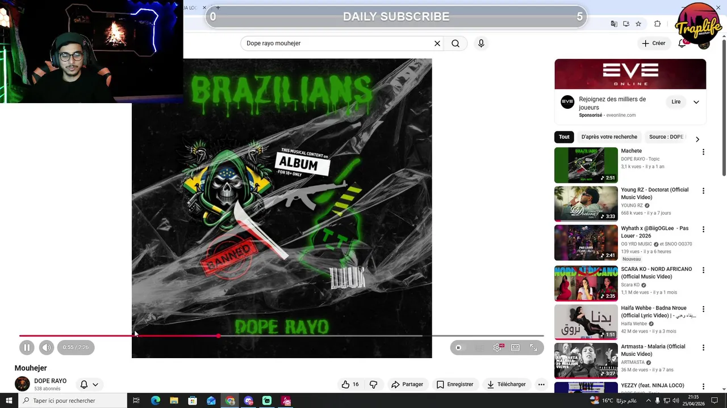Open options menu for the YEZZY video
The image size is (727, 408).
point(703,387)
